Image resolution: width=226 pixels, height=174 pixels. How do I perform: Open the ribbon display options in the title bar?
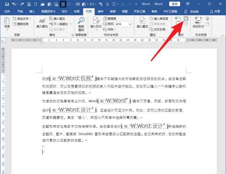tap(188, 4)
